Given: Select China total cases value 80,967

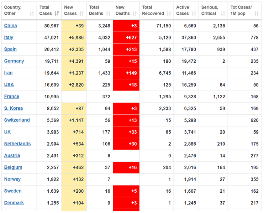Looking at the screenshot, I should point(52,26).
